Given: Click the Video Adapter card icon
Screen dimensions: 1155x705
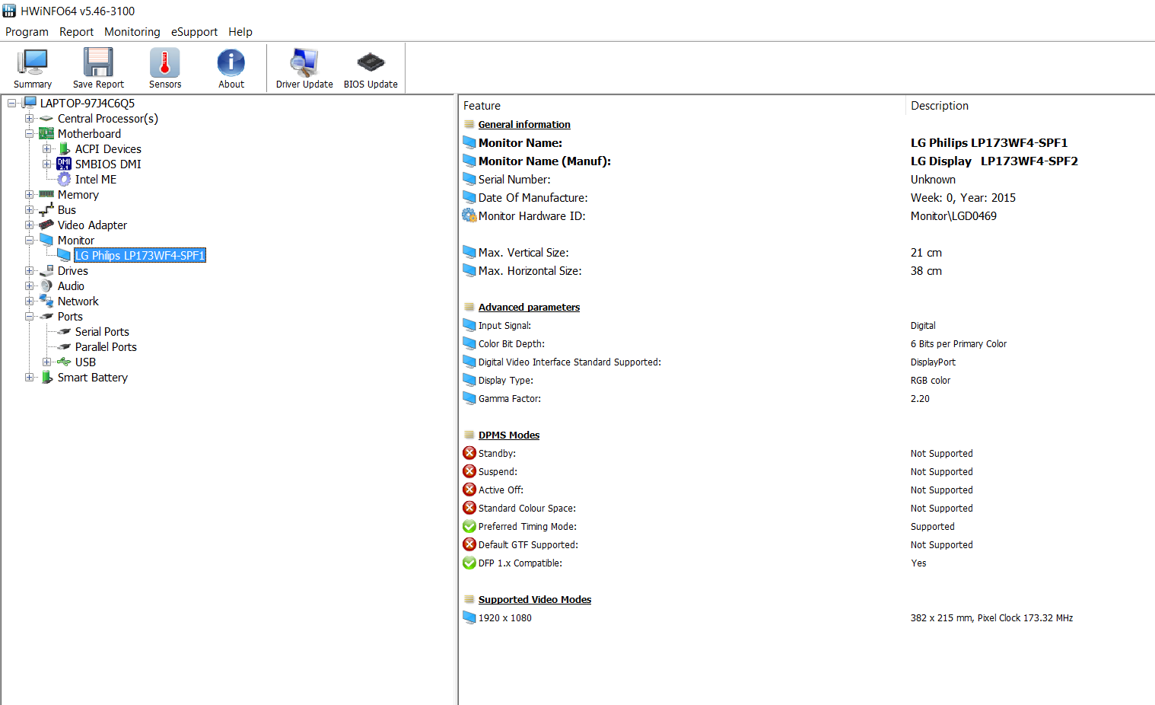Looking at the screenshot, I should [x=46, y=225].
